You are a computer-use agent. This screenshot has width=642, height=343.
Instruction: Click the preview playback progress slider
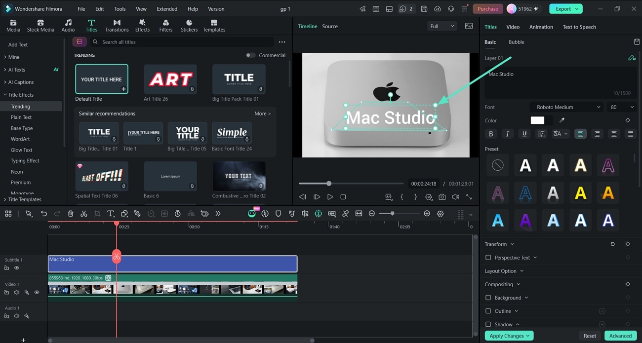point(351,184)
